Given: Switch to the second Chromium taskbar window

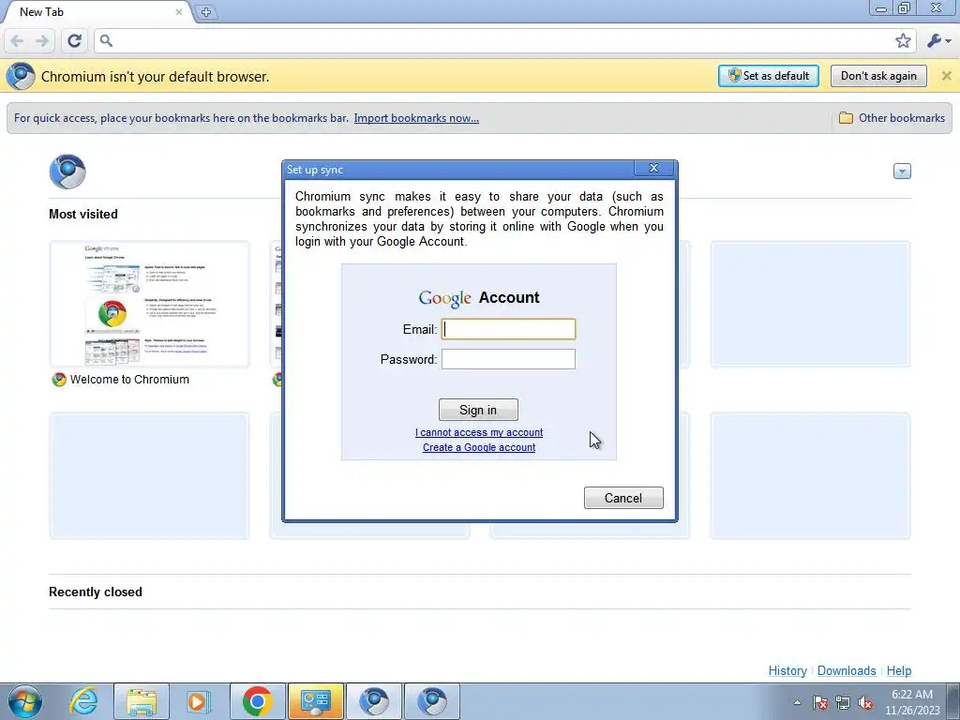Looking at the screenshot, I should tap(432, 701).
